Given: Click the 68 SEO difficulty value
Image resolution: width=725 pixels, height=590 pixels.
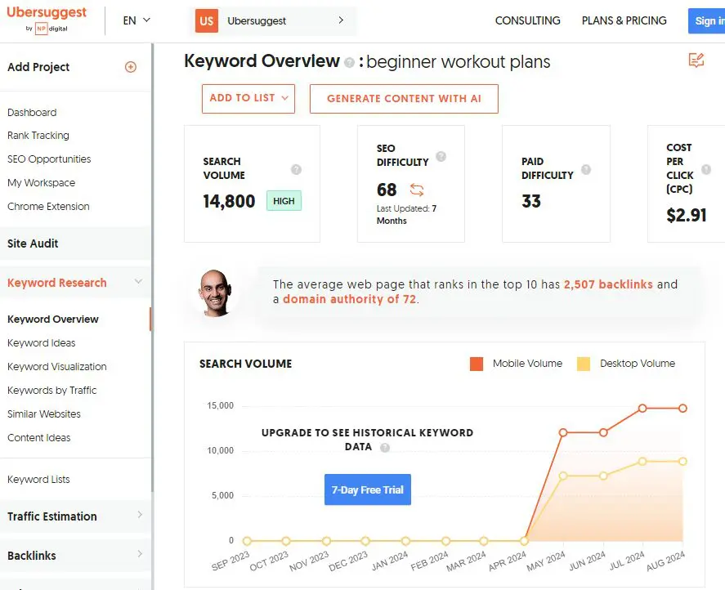Looking at the screenshot, I should pyautogui.click(x=387, y=190).
